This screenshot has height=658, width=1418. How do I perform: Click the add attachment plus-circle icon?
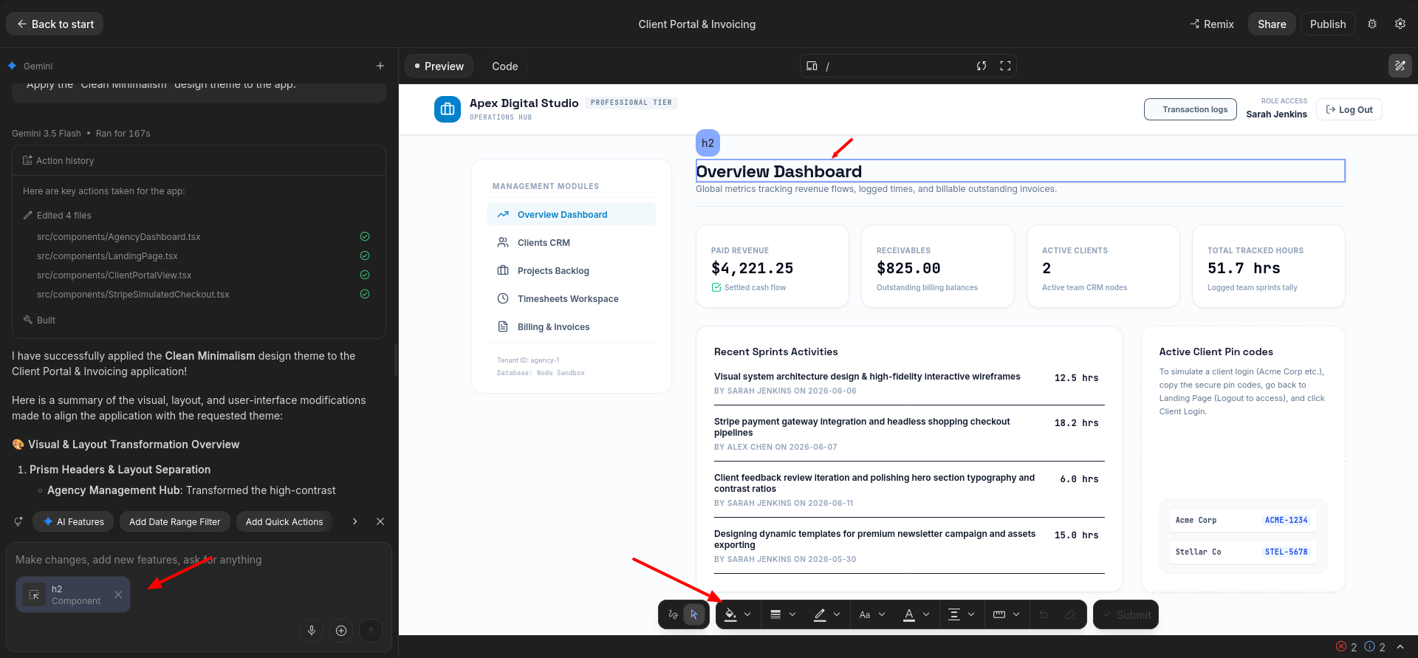341,630
